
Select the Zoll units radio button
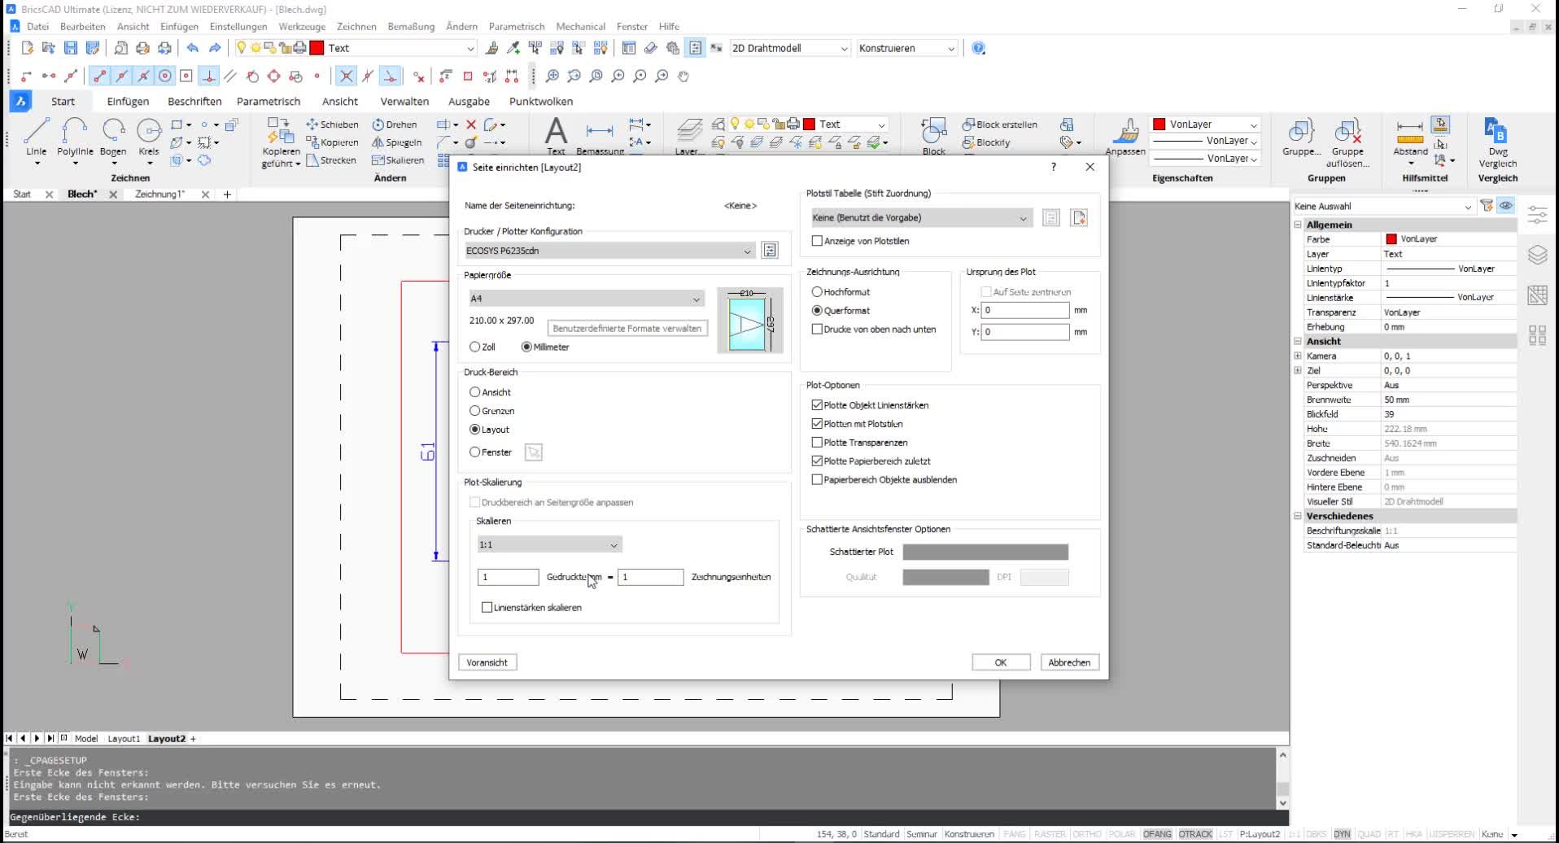click(475, 347)
